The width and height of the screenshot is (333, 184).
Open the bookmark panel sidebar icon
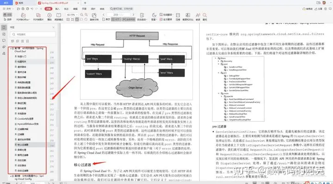(x=4, y=27)
